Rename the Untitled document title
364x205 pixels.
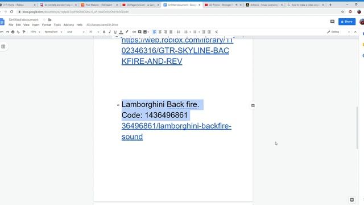point(24,20)
